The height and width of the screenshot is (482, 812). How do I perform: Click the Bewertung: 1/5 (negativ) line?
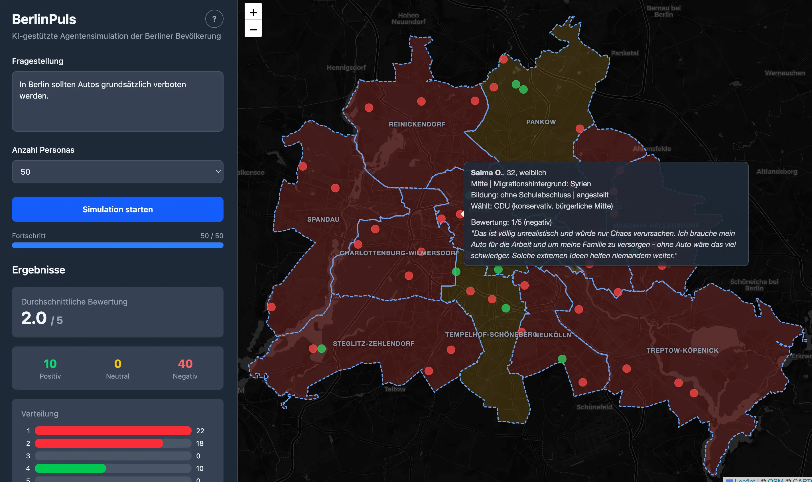point(511,222)
